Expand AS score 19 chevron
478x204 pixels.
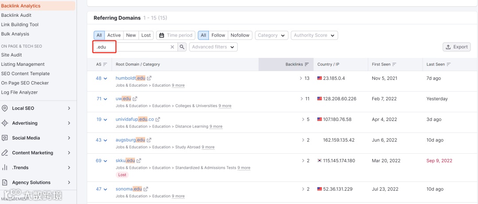pos(105,120)
